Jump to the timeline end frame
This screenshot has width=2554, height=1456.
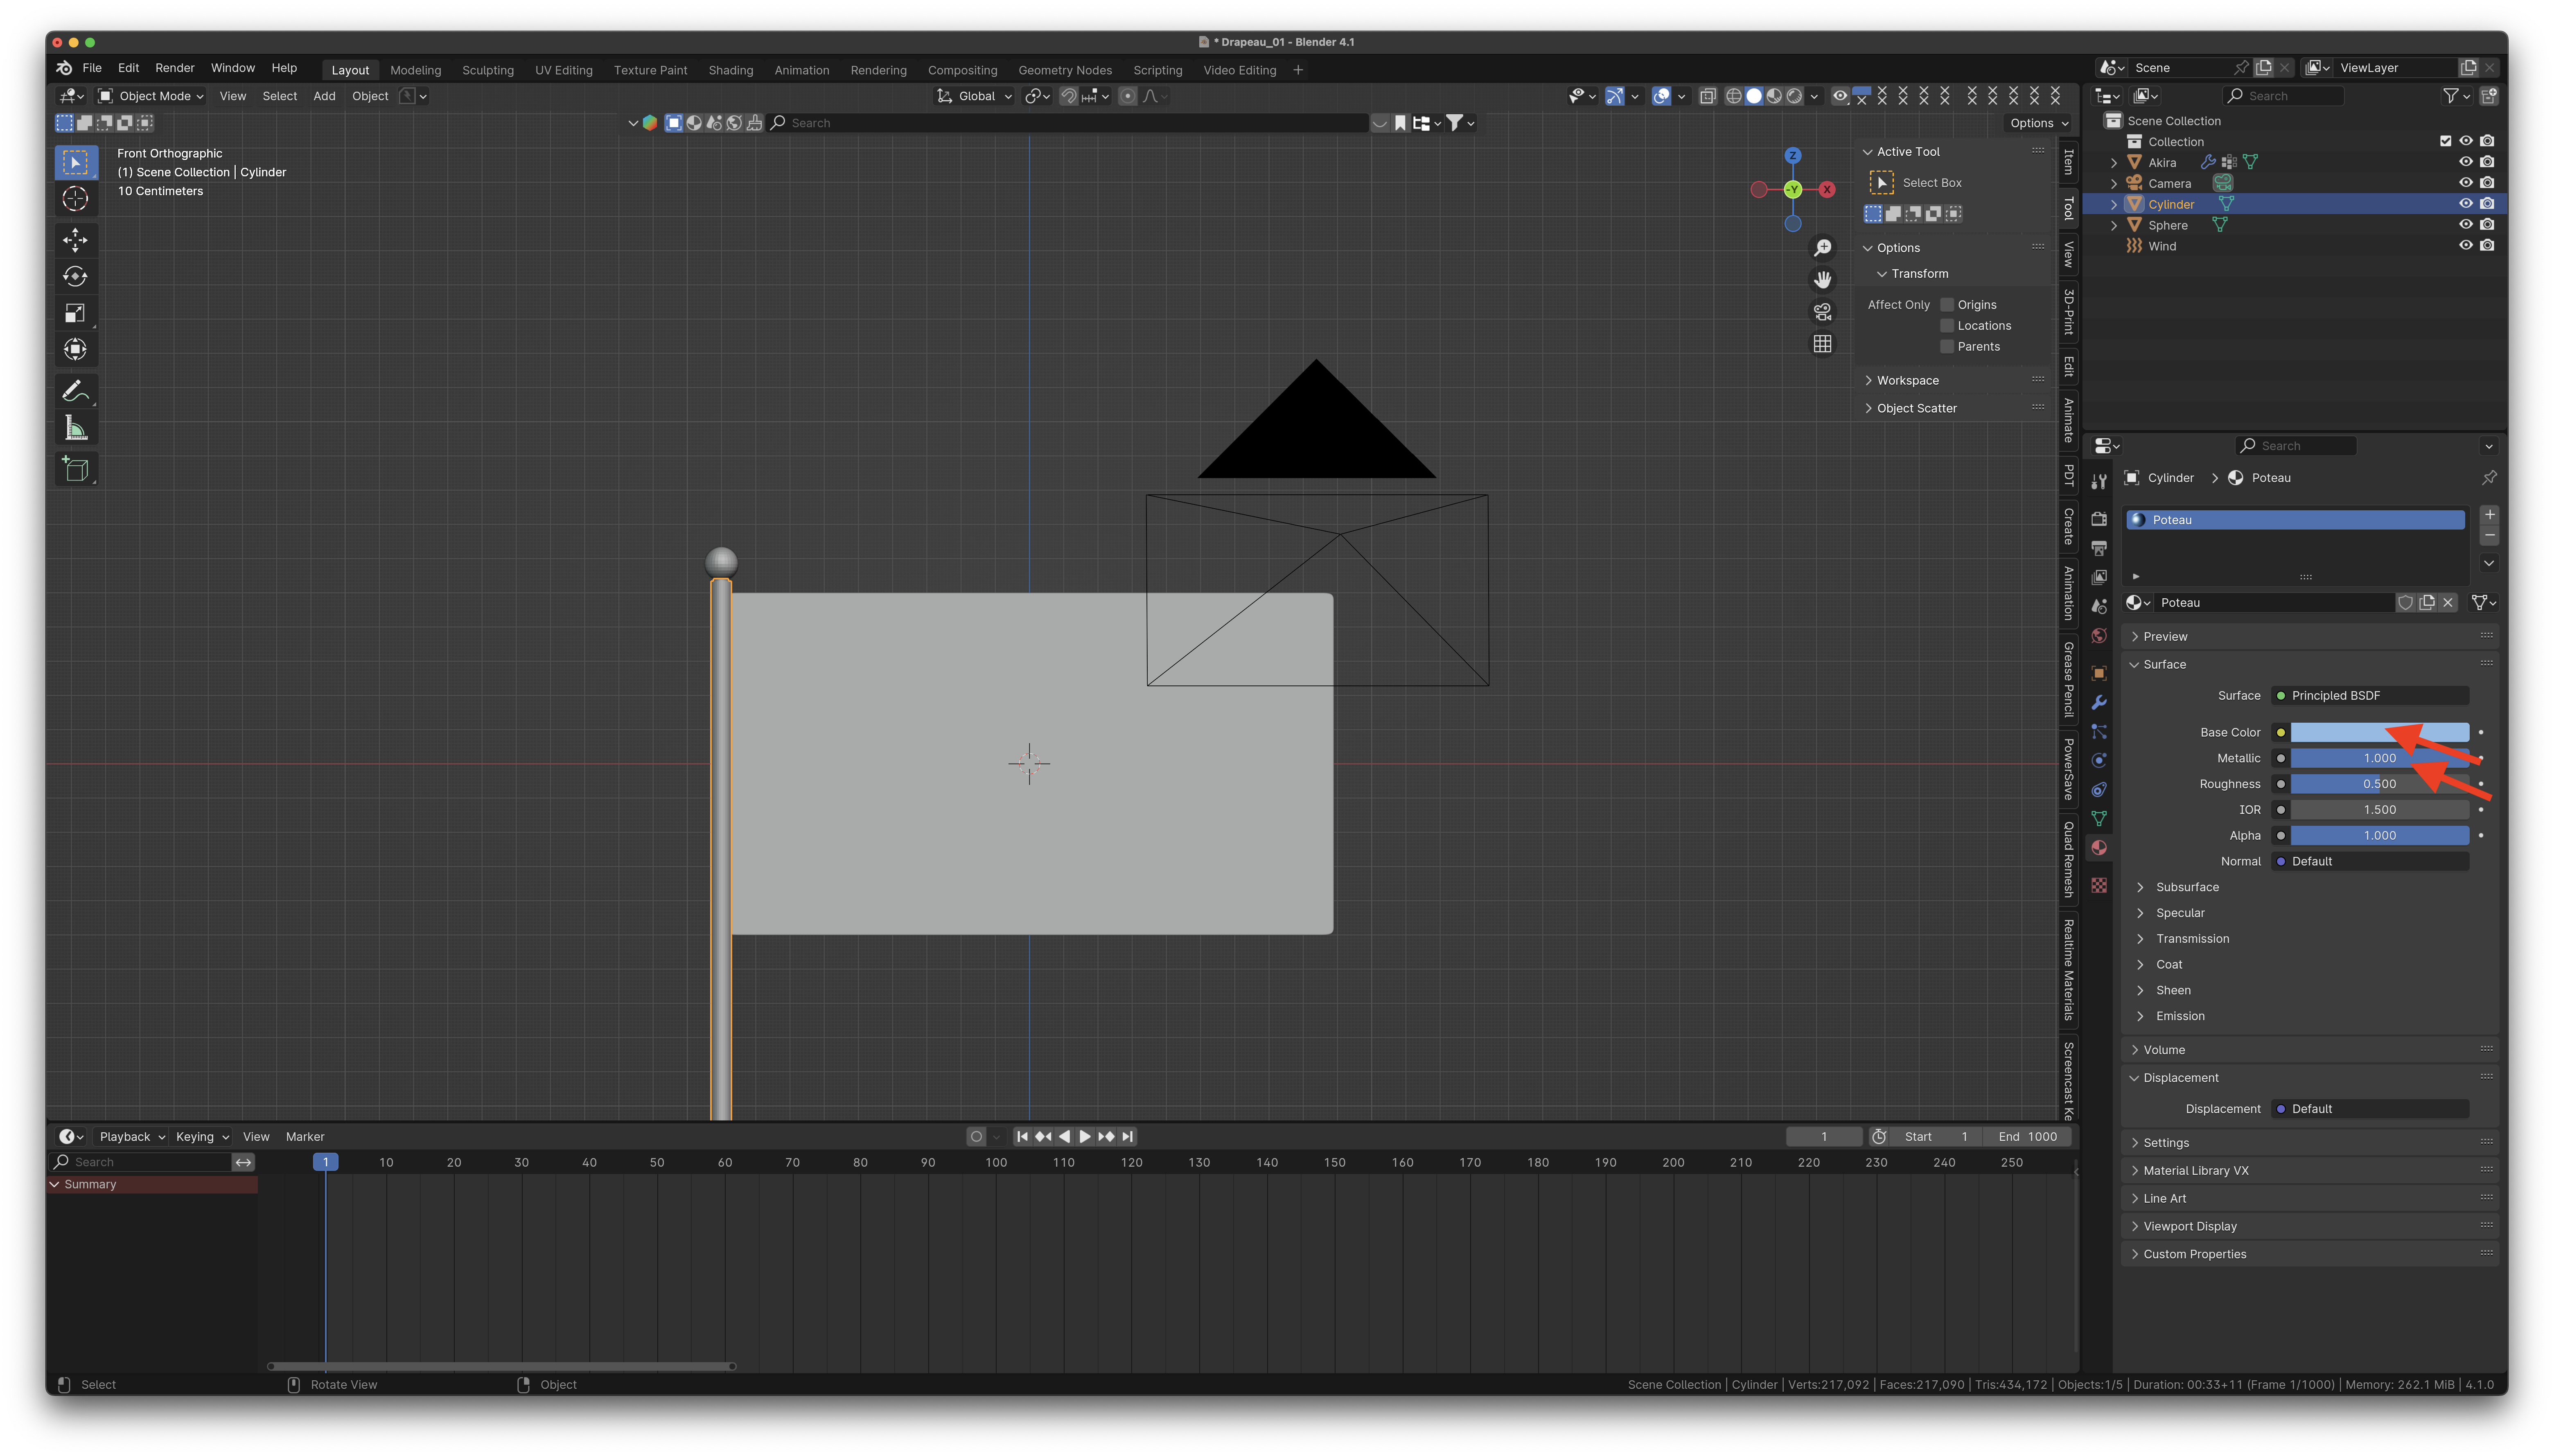coord(1128,1137)
